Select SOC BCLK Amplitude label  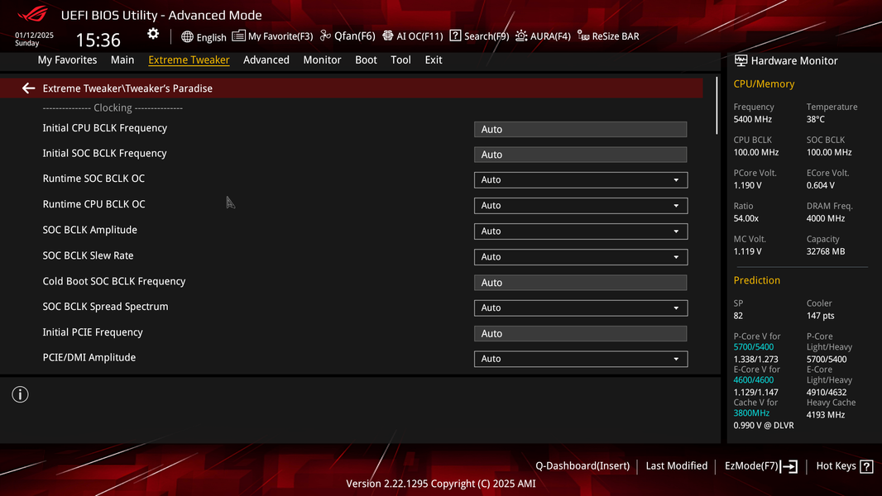click(90, 230)
